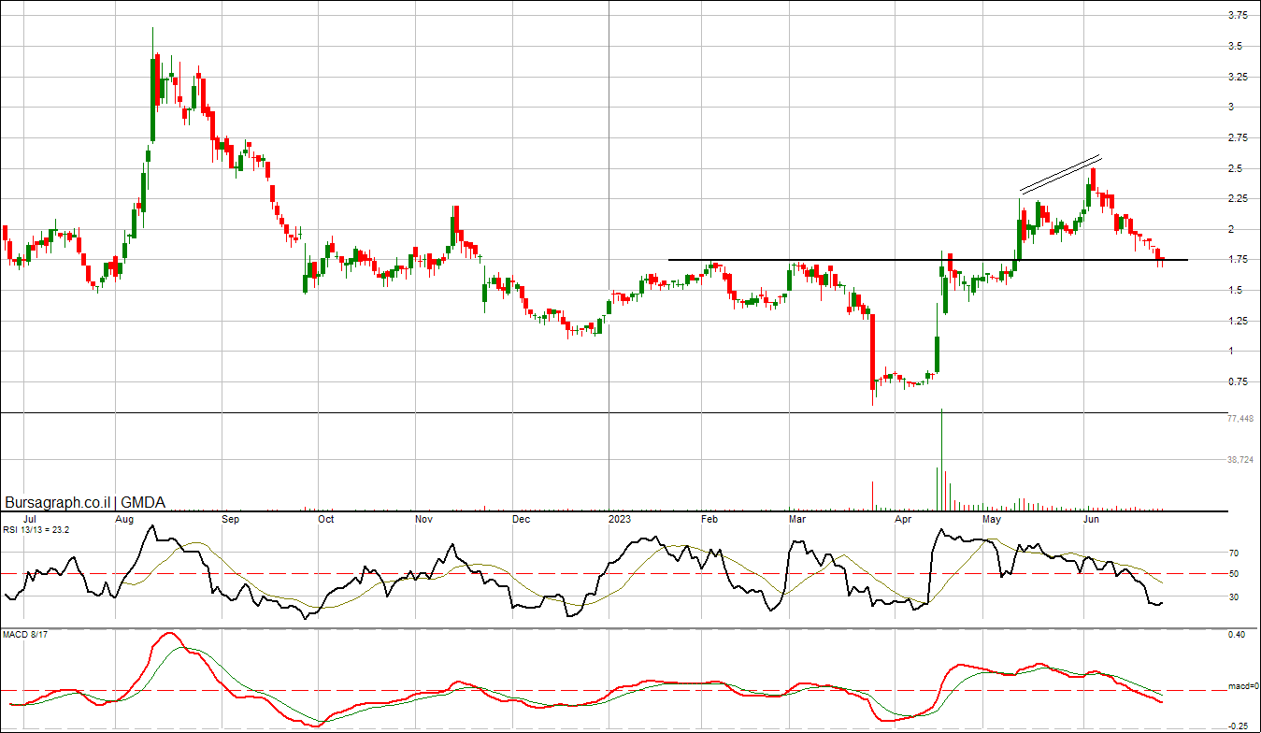Select the tallest volume bar in April

point(940,459)
